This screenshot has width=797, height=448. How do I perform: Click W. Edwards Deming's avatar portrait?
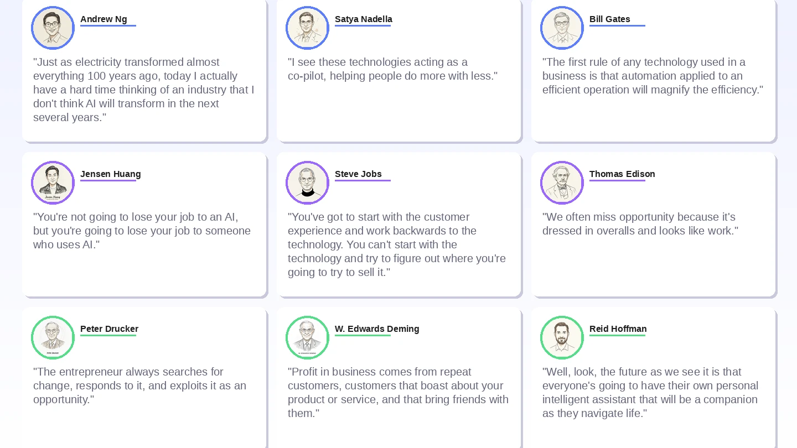[307, 338]
